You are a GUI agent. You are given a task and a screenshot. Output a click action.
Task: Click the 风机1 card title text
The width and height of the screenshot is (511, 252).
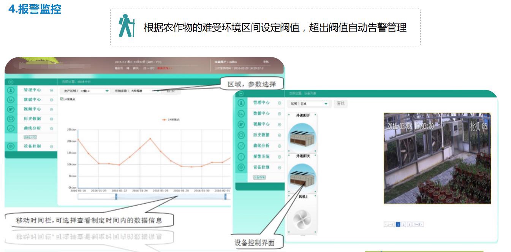pos(303,197)
